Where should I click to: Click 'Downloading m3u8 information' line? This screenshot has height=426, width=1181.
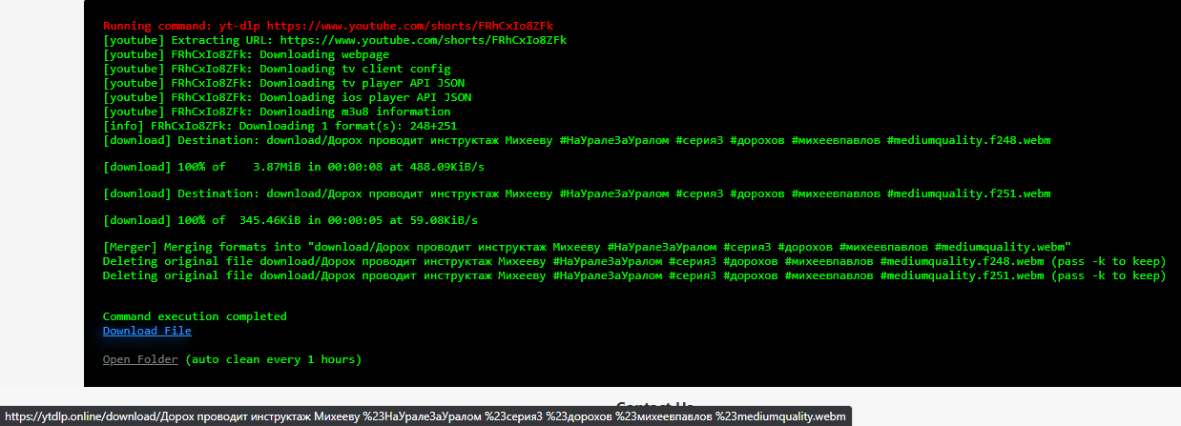(x=277, y=112)
